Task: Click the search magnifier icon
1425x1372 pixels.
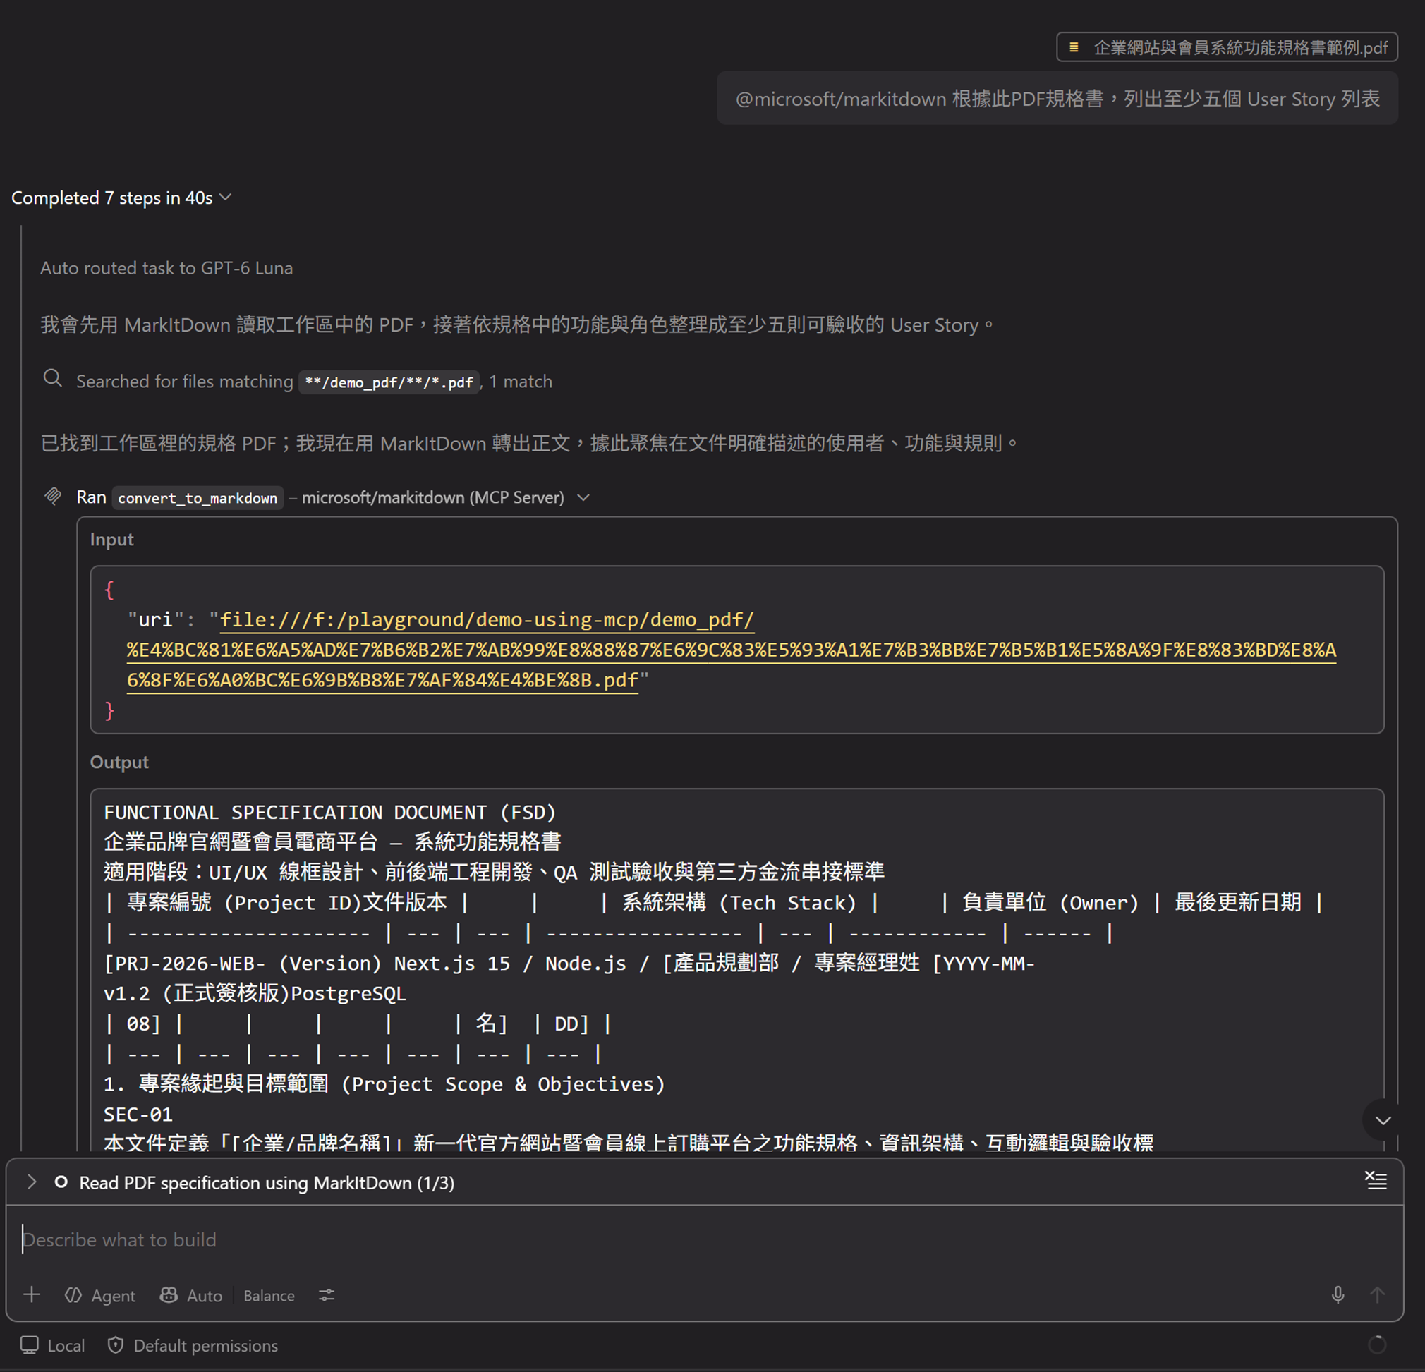Action: tap(52, 378)
